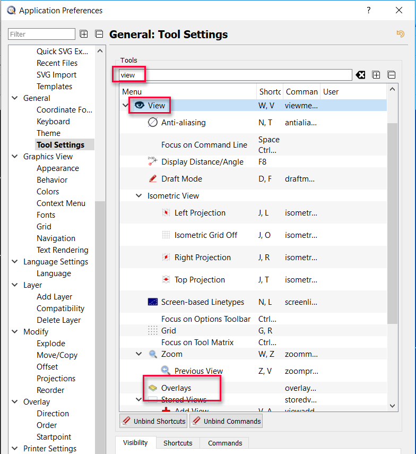Viewport: 416px width, 454px height.
Task: Click the Anti-aliasing tool icon
Action: [x=153, y=123]
